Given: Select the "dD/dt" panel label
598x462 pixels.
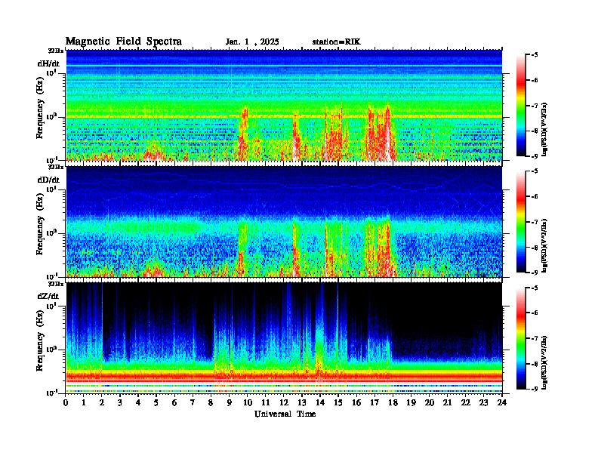Looking at the screenshot, I should (x=48, y=180).
